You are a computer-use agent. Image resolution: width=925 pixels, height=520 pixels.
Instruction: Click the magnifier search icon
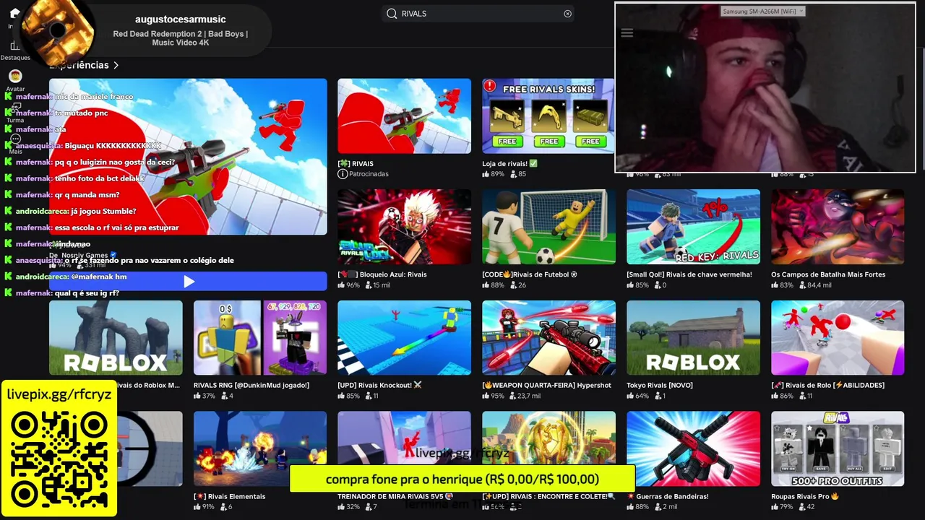(x=392, y=14)
